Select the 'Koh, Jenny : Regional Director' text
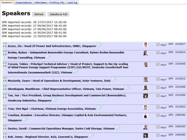Screen dimensions: 187x140 (x=48, y=137)
